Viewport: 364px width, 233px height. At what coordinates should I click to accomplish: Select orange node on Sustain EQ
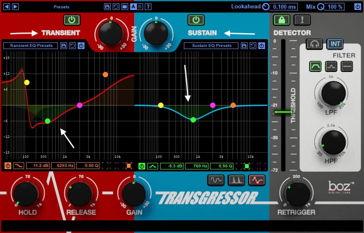(x=233, y=105)
